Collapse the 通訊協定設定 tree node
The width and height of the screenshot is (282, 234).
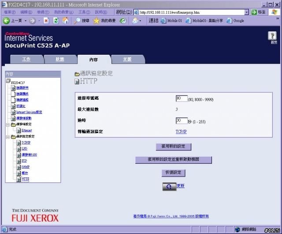[x=8, y=137]
